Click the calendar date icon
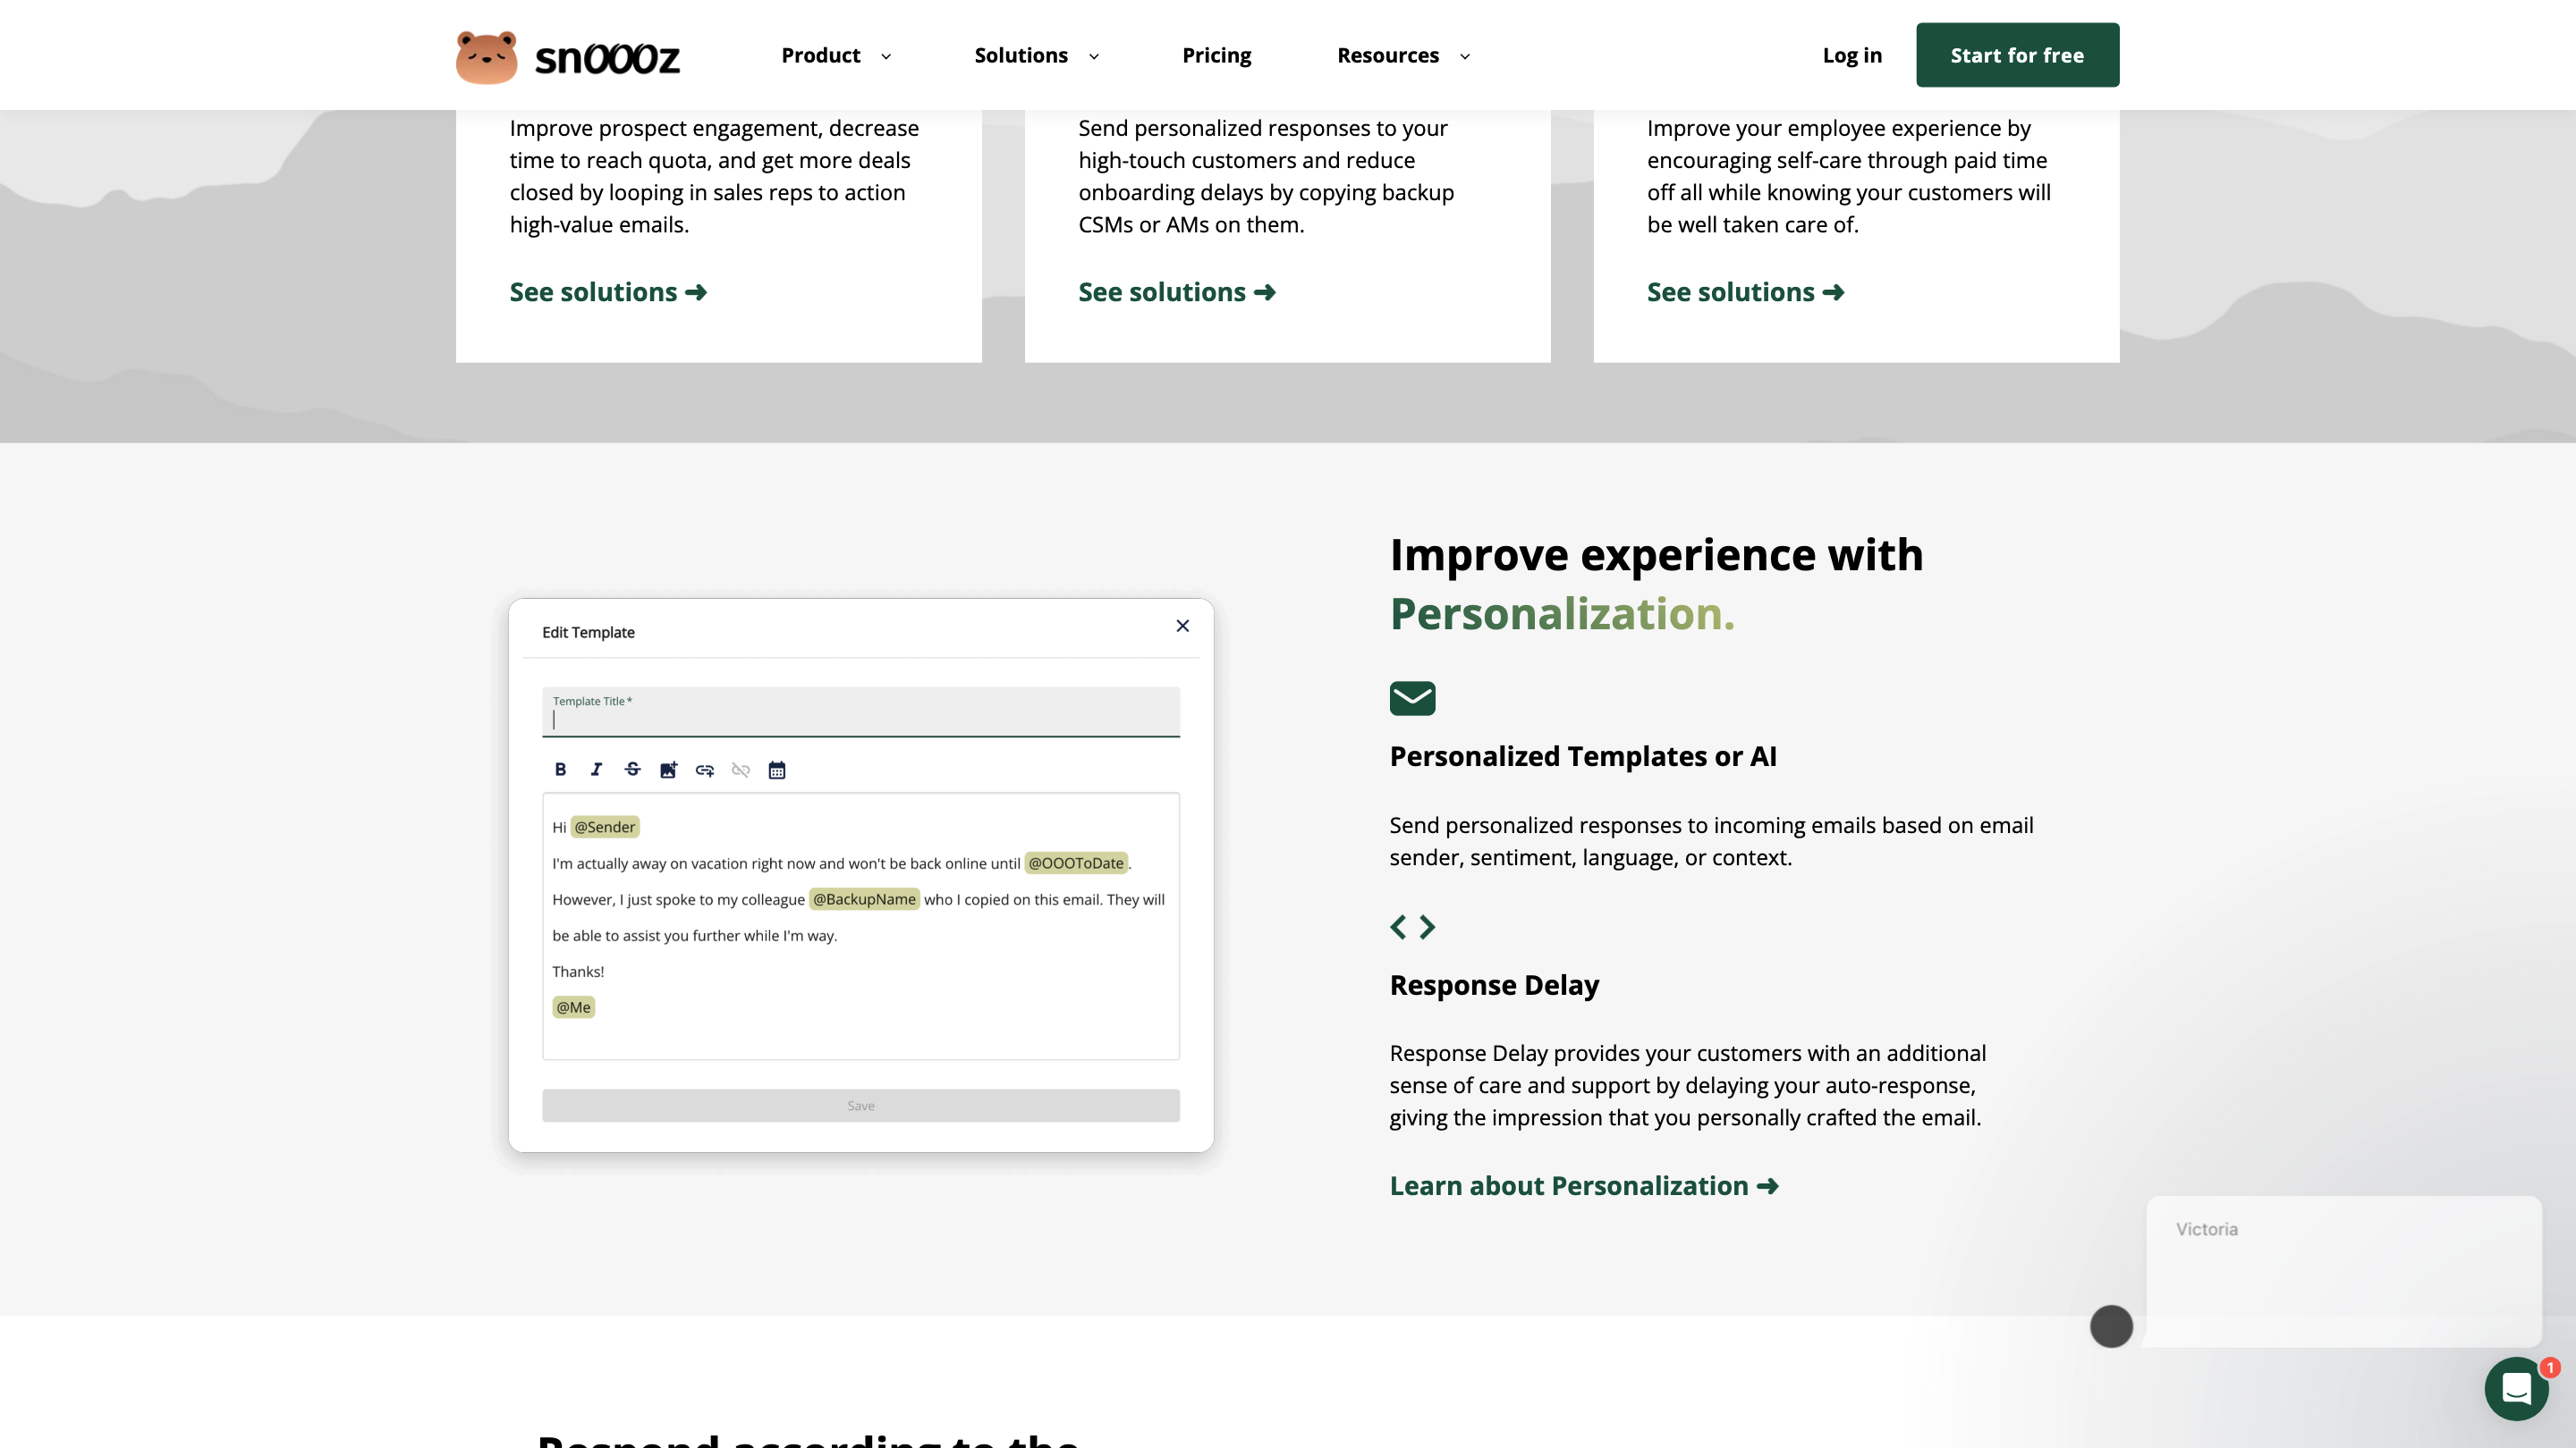 coord(776,770)
